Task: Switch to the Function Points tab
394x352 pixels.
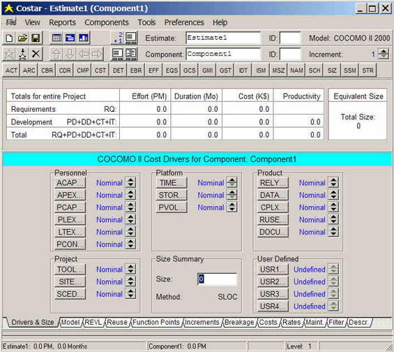Action: tap(156, 322)
